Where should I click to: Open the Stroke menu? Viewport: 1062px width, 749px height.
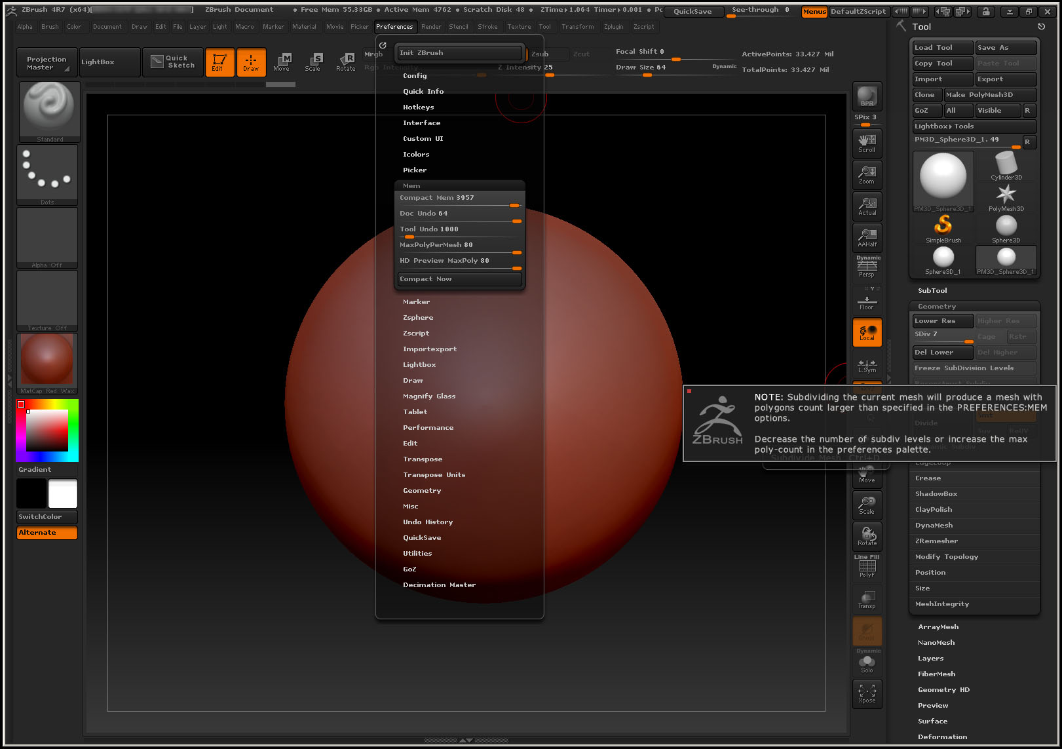487,27
